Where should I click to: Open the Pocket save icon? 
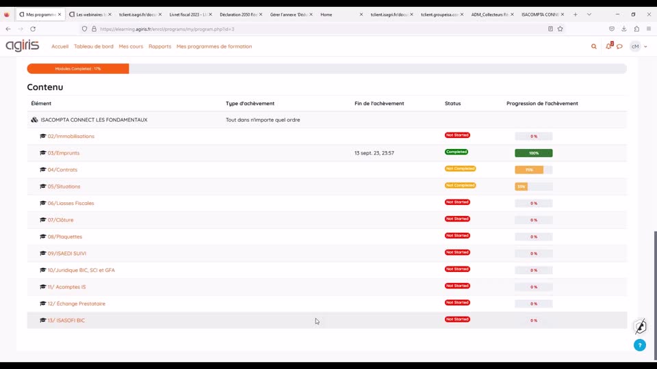[x=612, y=29]
